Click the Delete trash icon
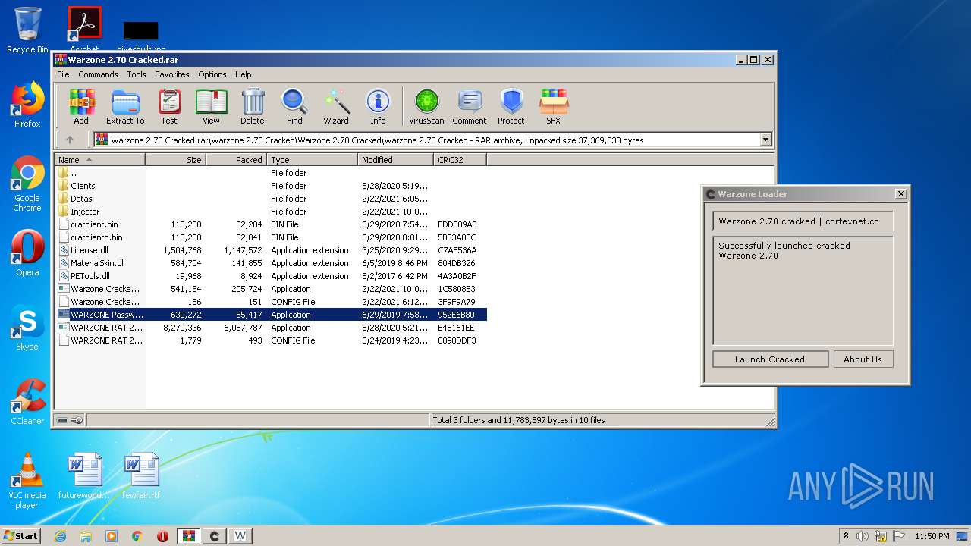 pos(253,106)
